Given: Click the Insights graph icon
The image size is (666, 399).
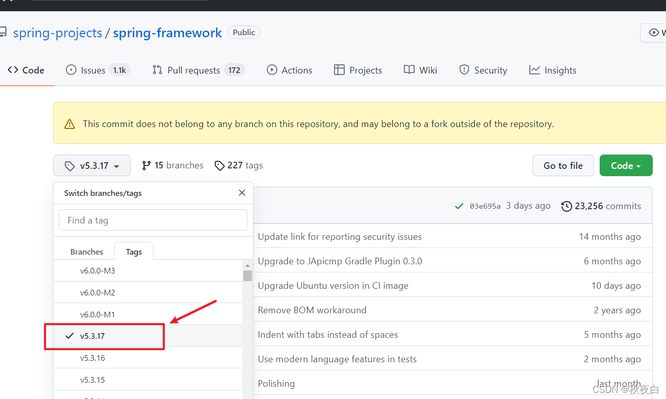Looking at the screenshot, I should (534, 70).
